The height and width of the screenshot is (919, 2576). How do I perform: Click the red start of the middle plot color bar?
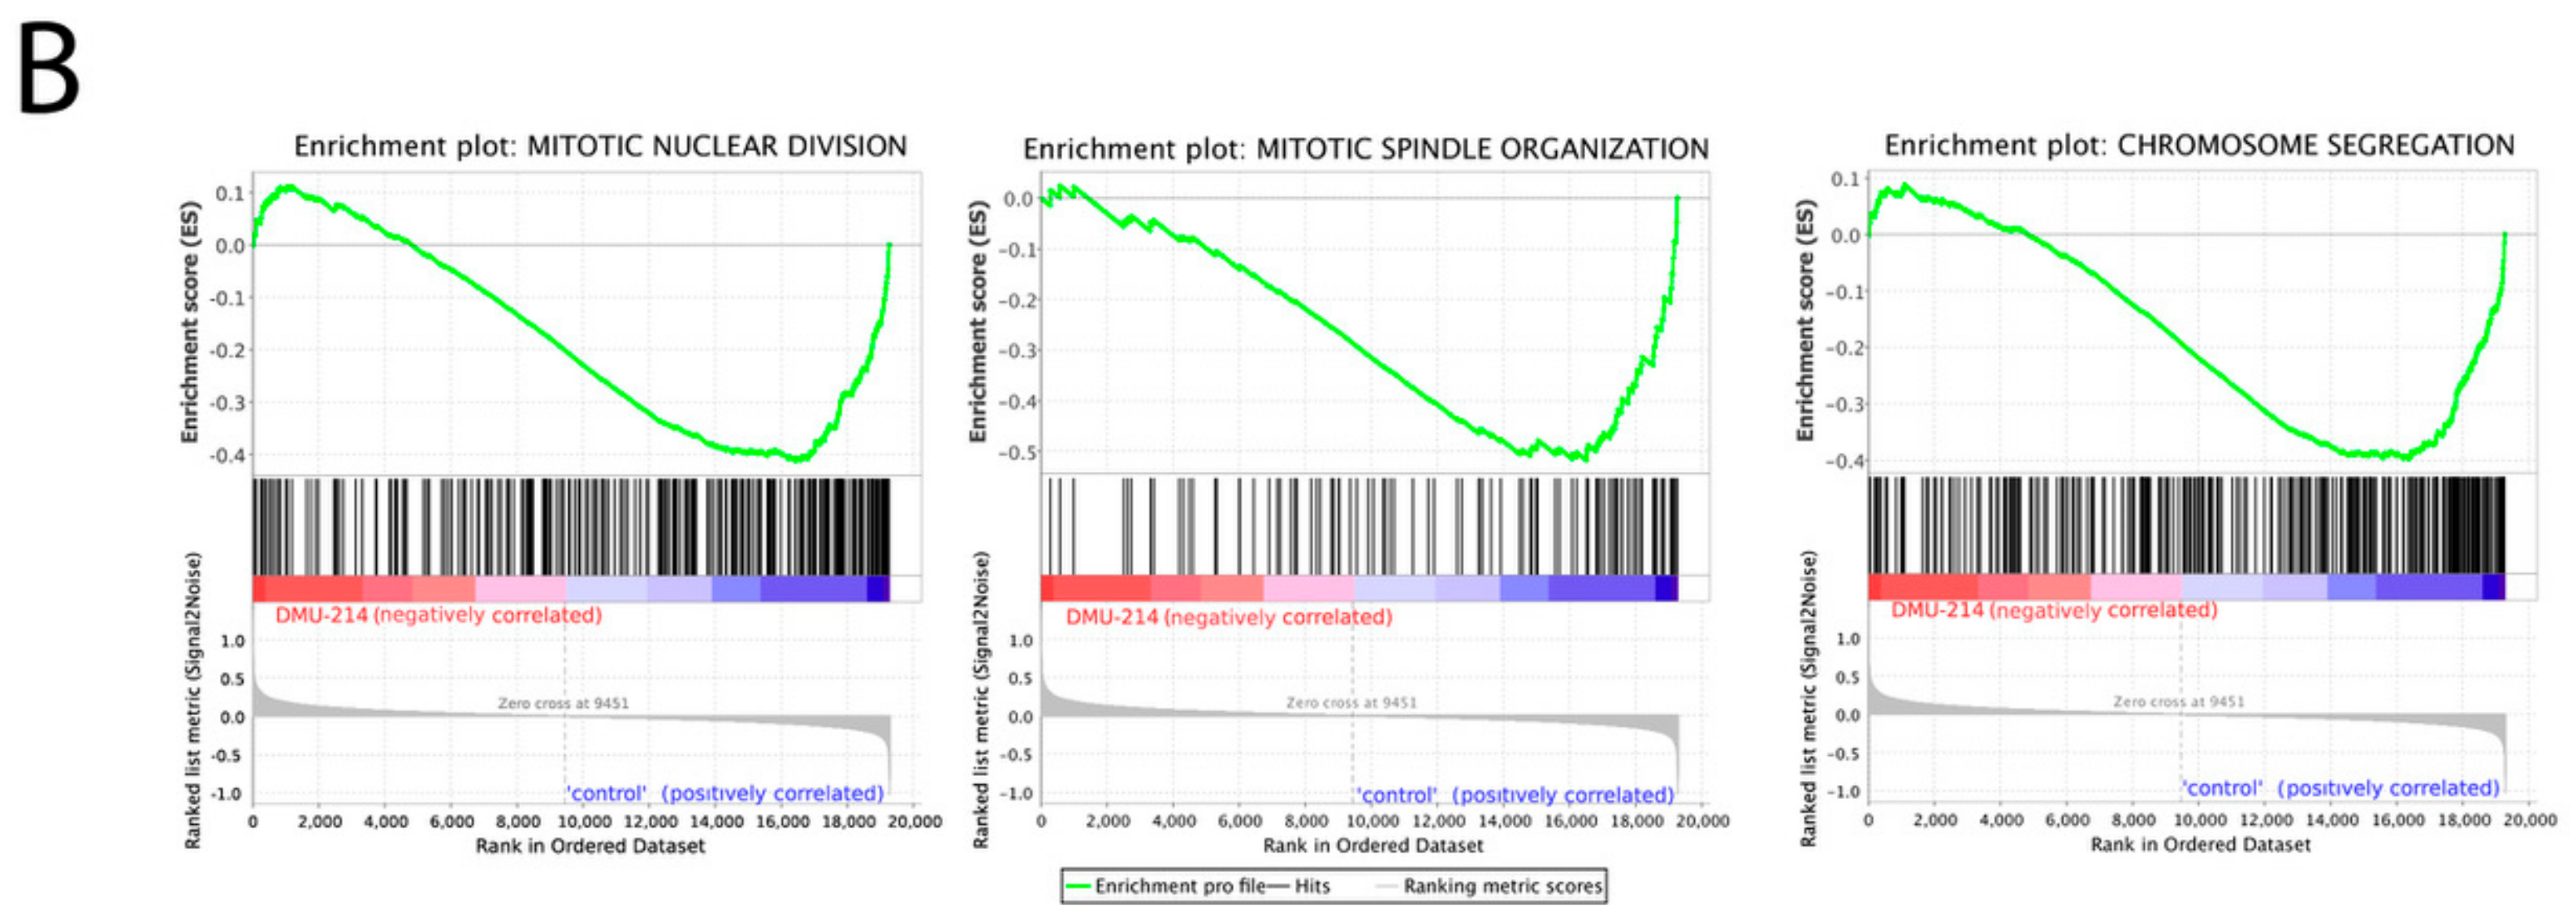(x=1048, y=588)
